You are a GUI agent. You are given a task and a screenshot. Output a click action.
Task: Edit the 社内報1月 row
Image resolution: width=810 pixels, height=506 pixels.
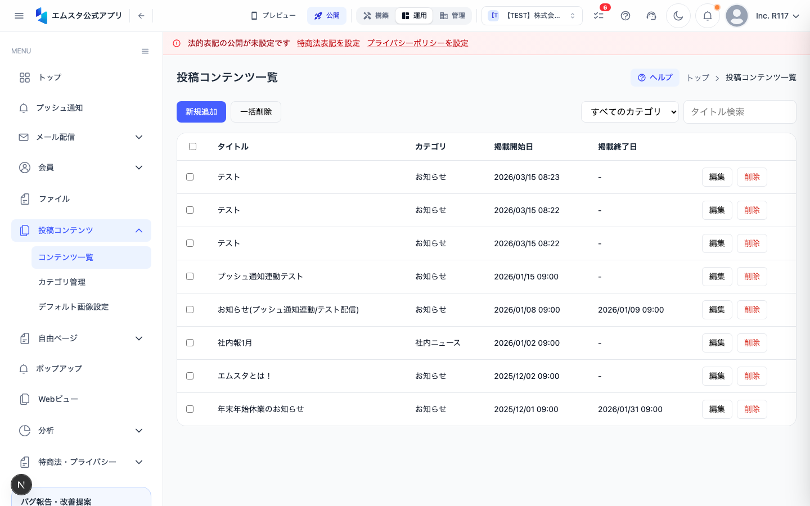pos(717,343)
